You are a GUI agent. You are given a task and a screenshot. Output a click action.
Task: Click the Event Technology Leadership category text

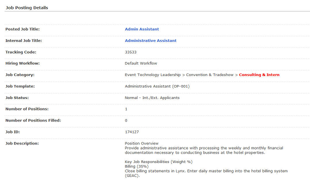click(152, 75)
